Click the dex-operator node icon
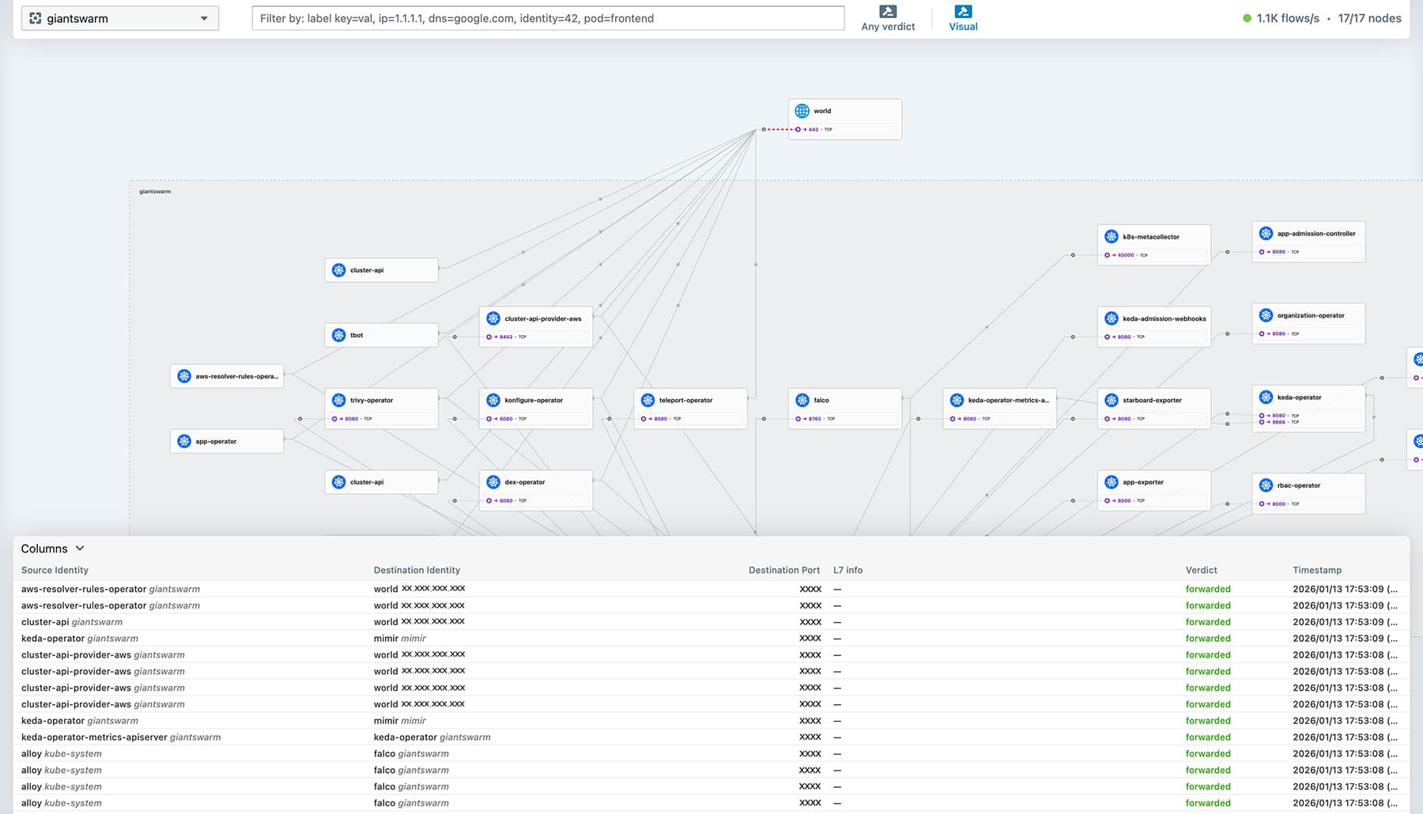This screenshot has height=814, width=1423. (x=493, y=482)
